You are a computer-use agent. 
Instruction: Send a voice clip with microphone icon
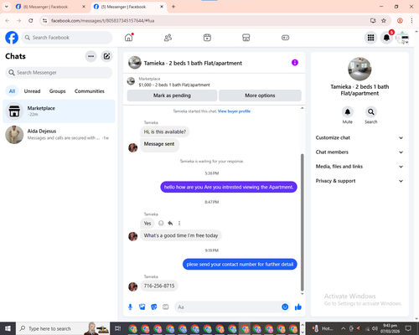(130, 307)
